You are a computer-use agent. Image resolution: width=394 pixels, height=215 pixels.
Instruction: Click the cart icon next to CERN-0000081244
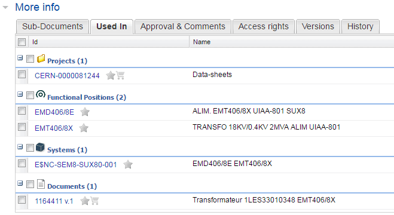pyautogui.click(x=120, y=75)
